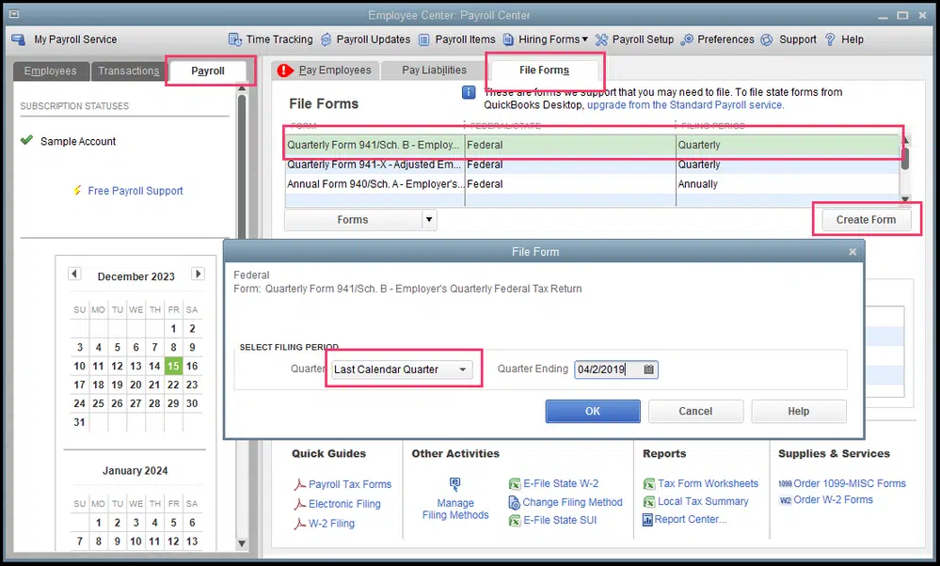The height and width of the screenshot is (566, 940).
Task: Click the Help question mark icon
Action: click(x=830, y=39)
